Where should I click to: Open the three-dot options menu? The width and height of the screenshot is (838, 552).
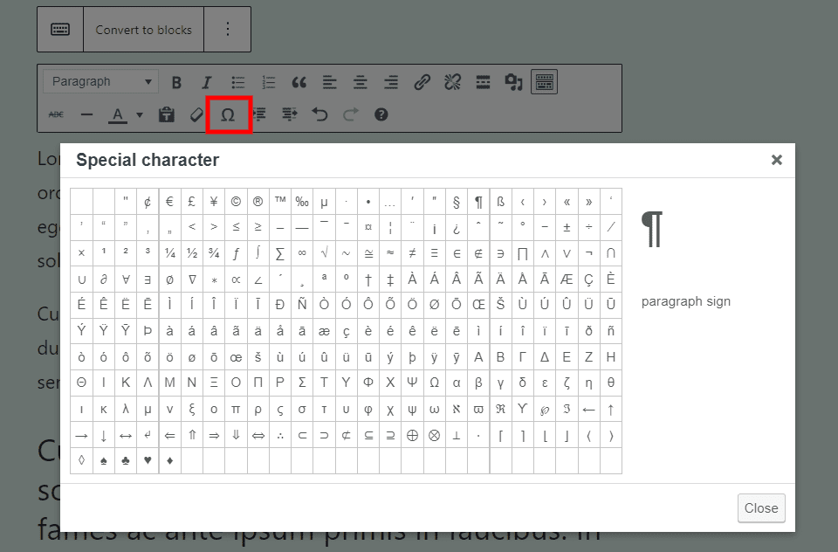click(x=228, y=29)
